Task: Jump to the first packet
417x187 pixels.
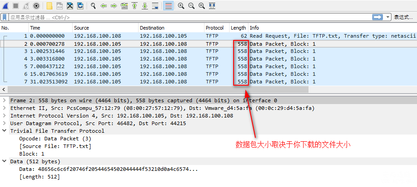Action: pyautogui.click(x=134, y=6)
